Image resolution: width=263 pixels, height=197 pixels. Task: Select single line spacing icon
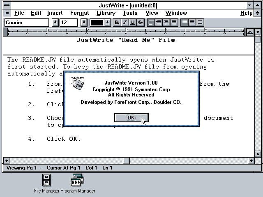coord(185,23)
